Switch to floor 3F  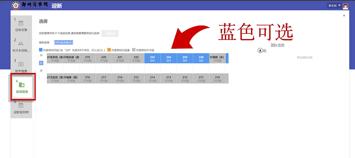[x=41, y=71]
